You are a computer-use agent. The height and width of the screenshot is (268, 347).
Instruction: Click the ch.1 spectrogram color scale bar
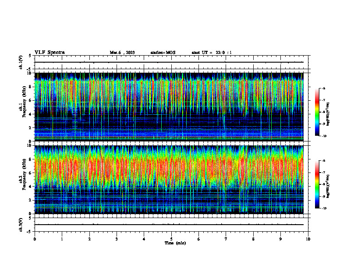point(317,112)
